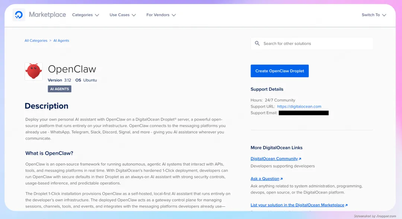Click the What is OpenClaw? heading

pos(49,153)
